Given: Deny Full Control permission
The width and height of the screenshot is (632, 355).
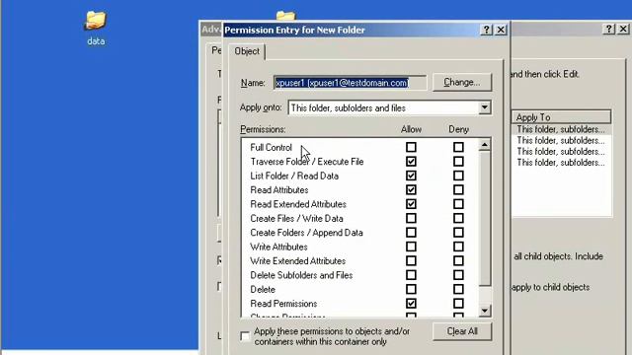Looking at the screenshot, I should 458,147.
